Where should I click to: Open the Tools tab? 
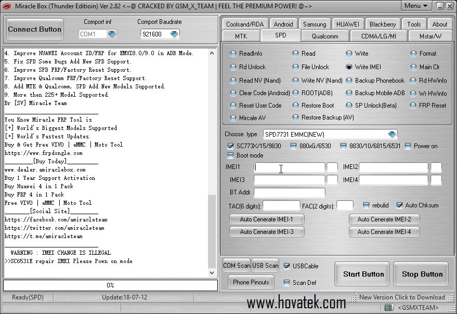[x=414, y=24]
